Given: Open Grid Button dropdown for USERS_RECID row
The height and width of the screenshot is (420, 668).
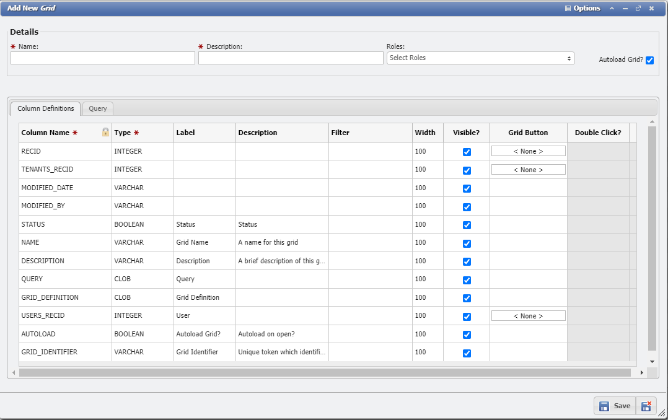Looking at the screenshot, I should (528, 316).
